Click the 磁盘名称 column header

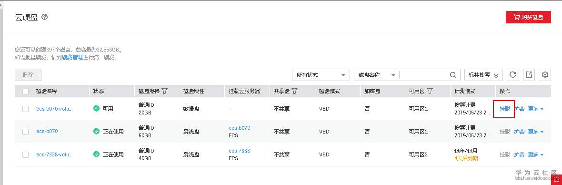tap(47, 92)
